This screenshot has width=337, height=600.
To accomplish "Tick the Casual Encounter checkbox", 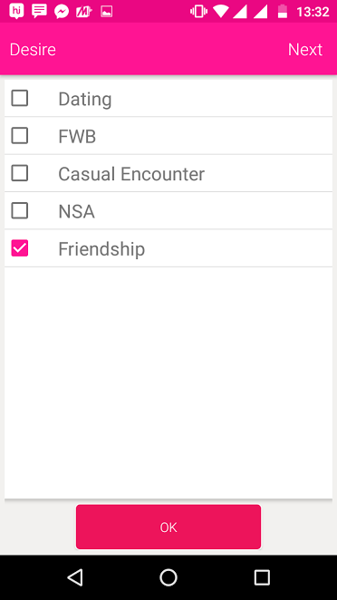I will 20,173.
